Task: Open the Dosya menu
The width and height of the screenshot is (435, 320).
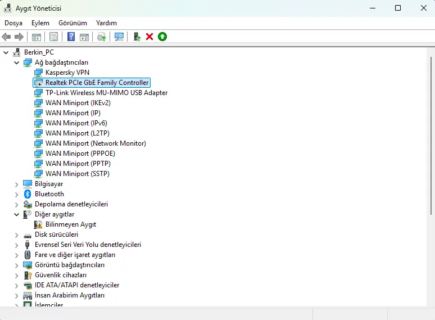Action: (x=13, y=23)
